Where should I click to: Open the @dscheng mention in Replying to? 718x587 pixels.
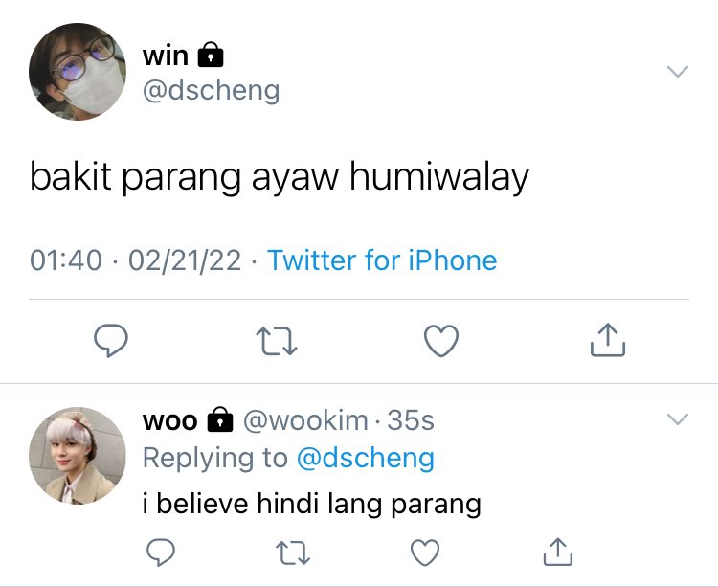pyautogui.click(x=366, y=458)
